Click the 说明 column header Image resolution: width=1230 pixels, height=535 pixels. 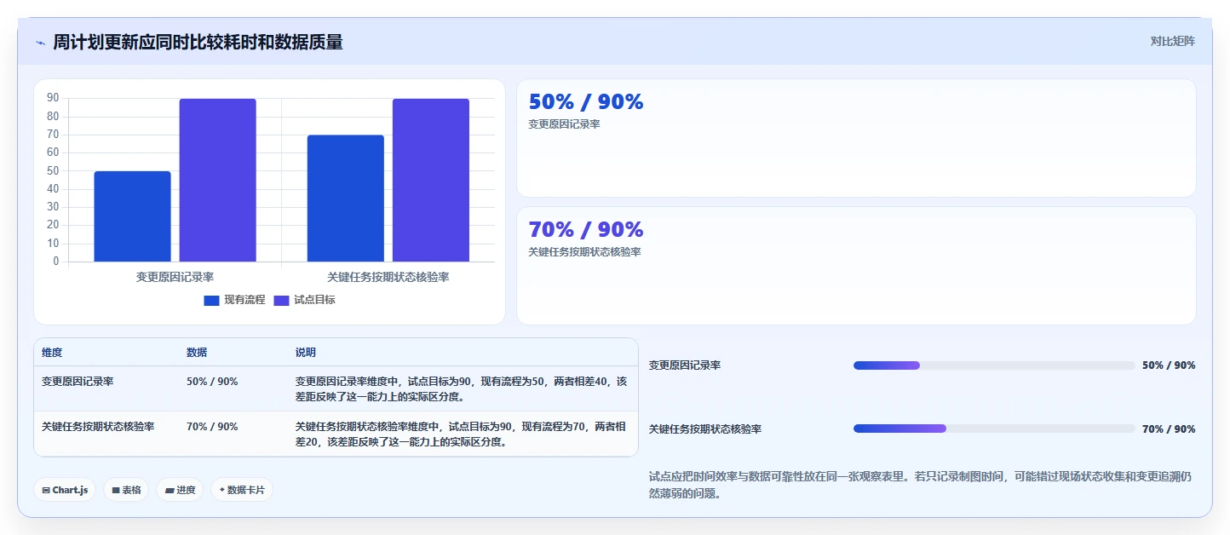pos(306,353)
